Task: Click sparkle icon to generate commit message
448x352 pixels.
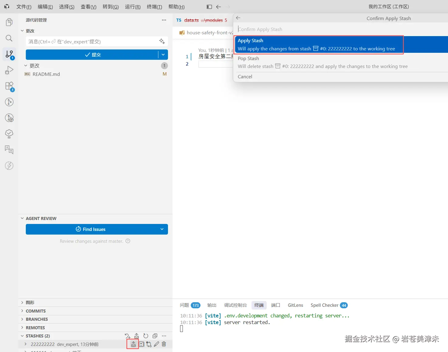Action: tap(162, 41)
